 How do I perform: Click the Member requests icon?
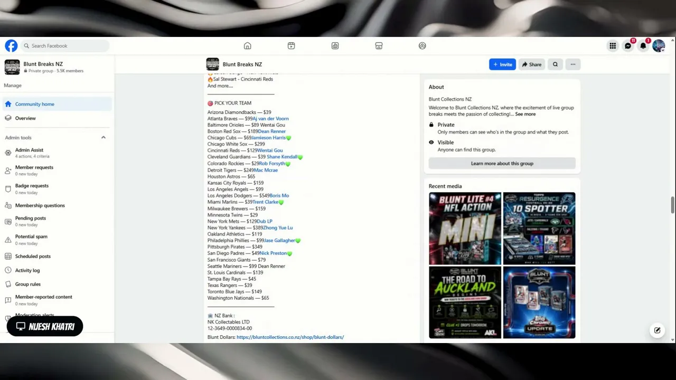[8, 170]
